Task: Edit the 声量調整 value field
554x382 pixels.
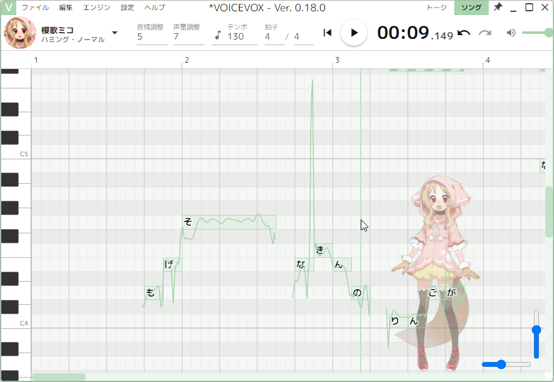Action: [189, 37]
